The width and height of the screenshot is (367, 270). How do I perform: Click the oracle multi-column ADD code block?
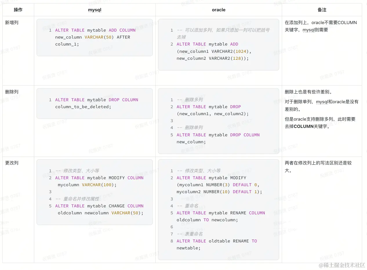[x=218, y=44]
